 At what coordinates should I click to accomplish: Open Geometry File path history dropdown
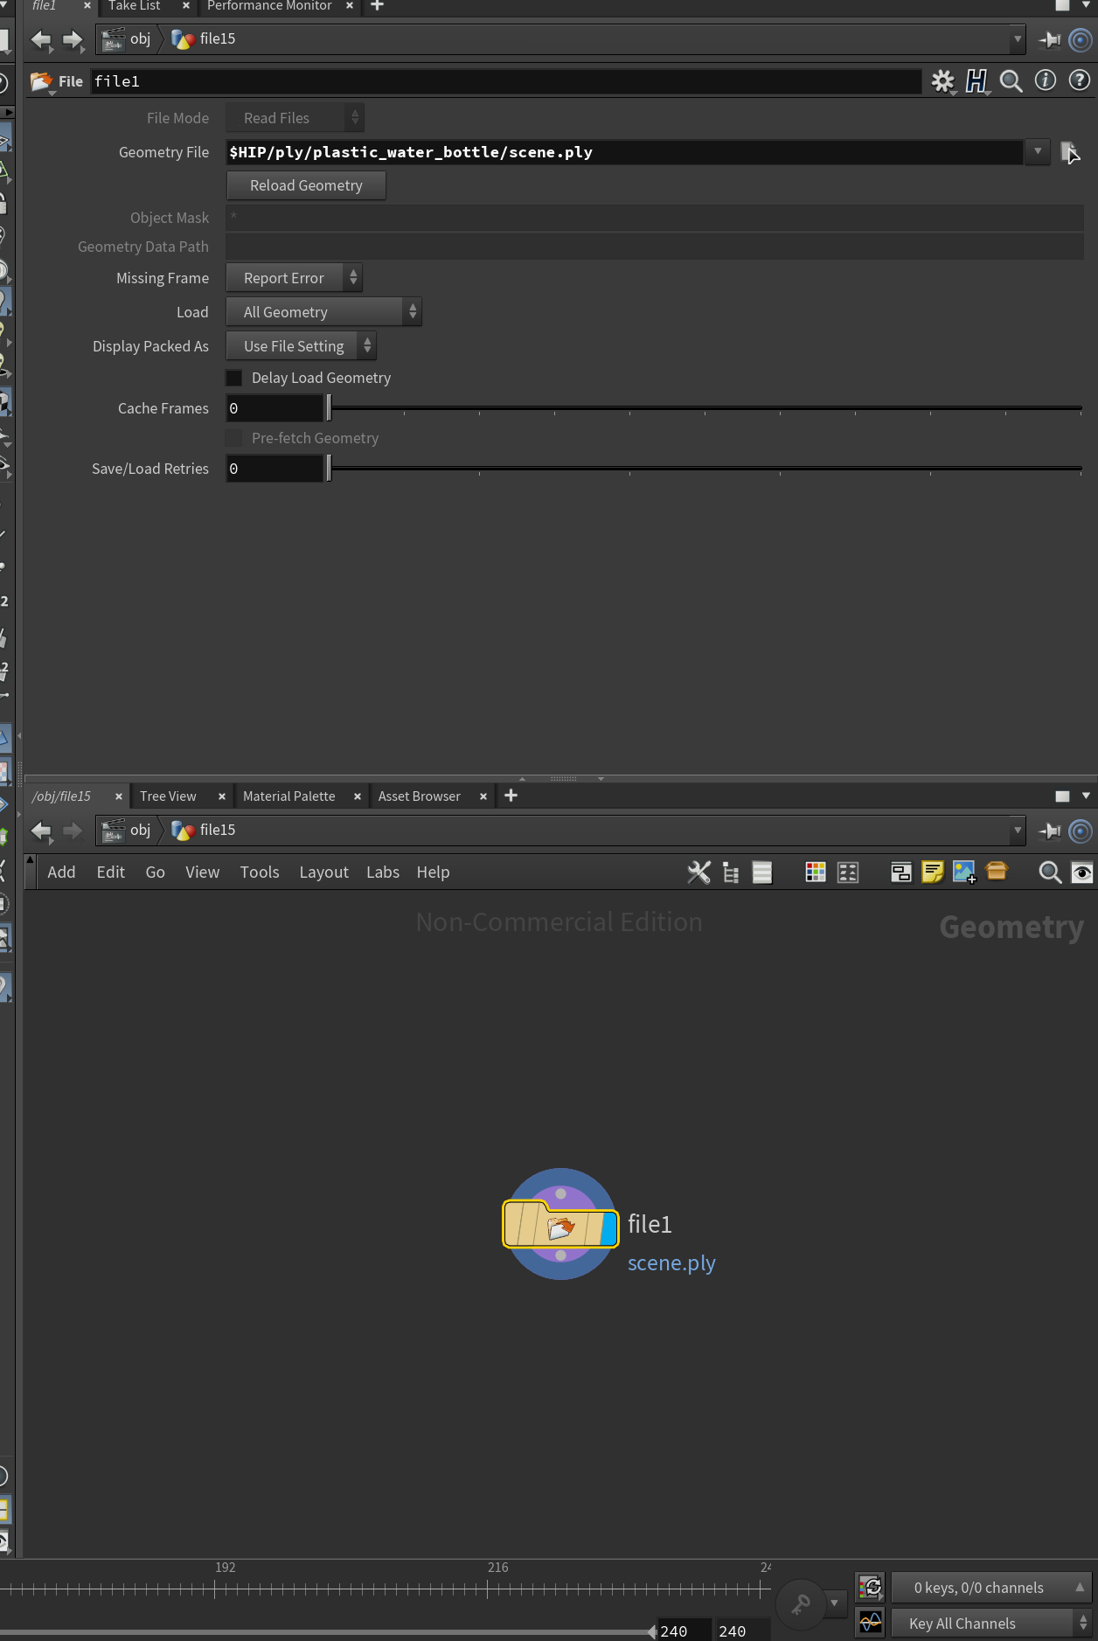(x=1038, y=151)
